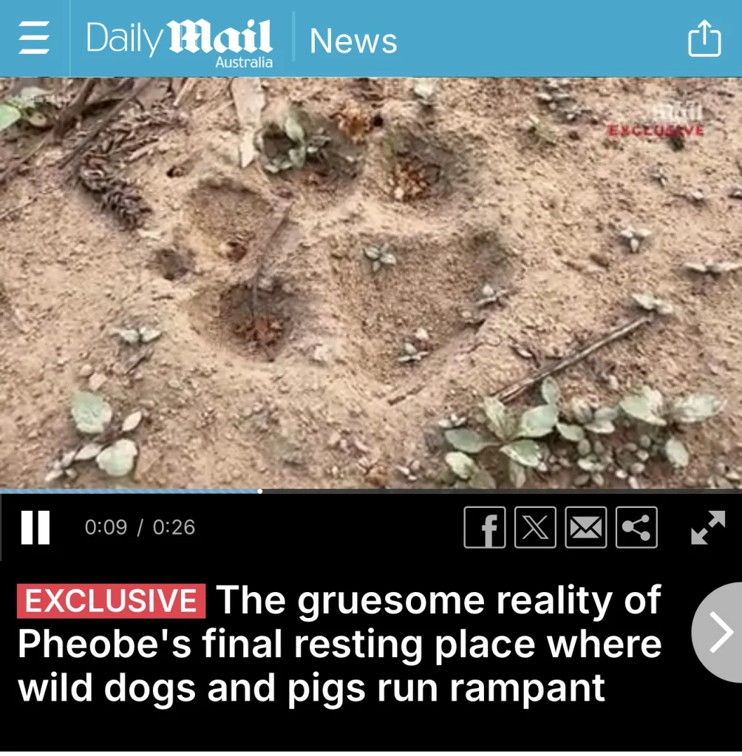Share video via email envelope icon
The height and width of the screenshot is (756, 742).
tap(586, 527)
